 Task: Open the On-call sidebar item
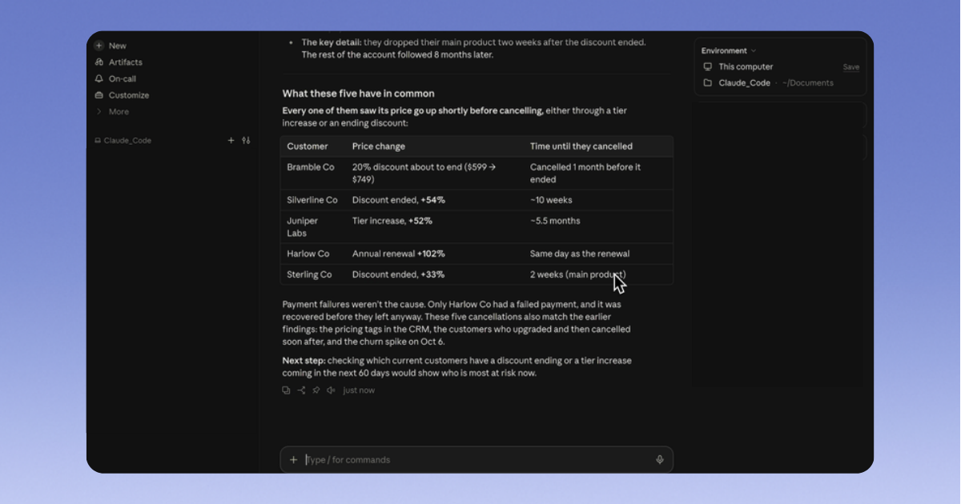115,79
